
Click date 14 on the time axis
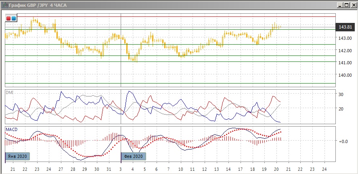[228, 169]
